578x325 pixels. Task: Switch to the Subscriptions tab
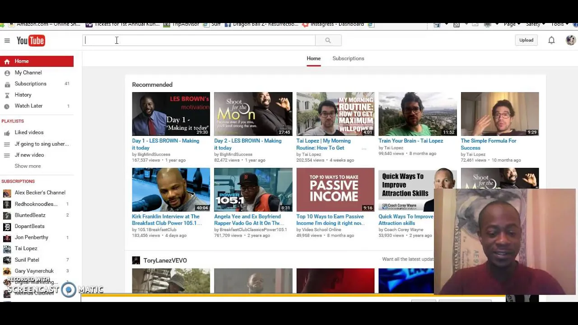click(348, 59)
